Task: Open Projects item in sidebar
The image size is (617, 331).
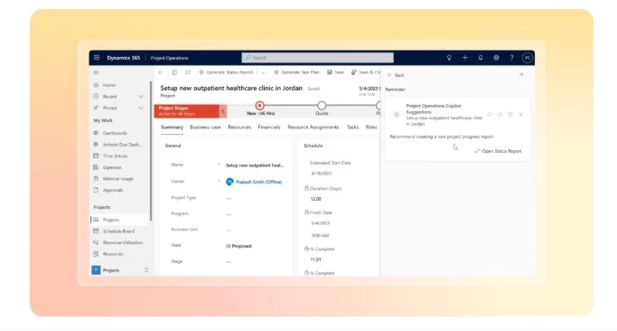Action: point(120,220)
